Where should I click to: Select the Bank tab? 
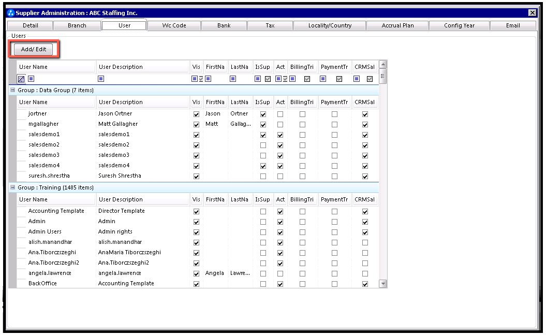(224, 25)
